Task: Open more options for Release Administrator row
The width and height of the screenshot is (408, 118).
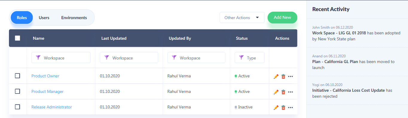Action: click(290, 108)
